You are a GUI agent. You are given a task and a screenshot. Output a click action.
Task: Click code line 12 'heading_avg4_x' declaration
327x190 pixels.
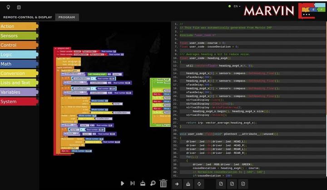pyautogui.click(x=220, y=66)
